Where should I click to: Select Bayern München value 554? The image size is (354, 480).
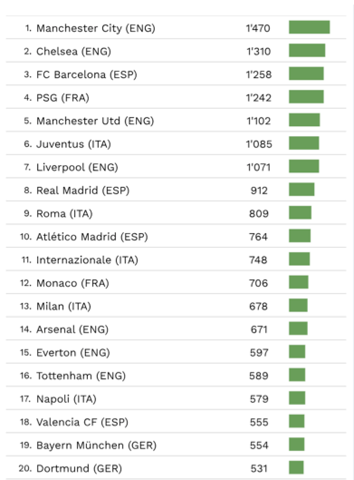coord(259,445)
